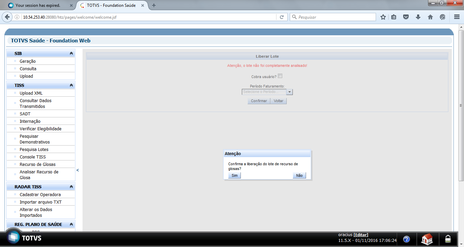
Task: Open Upload in the SIB menu
Action: click(26, 76)
